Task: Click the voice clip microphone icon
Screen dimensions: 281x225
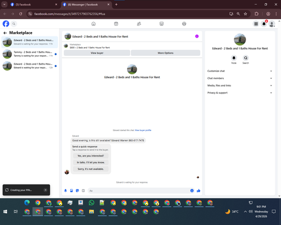Action: click(x=66, y=191)
